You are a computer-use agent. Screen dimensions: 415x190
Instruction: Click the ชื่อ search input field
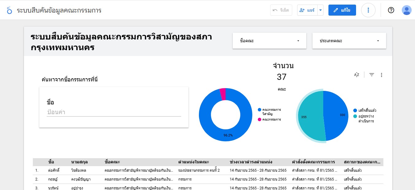pyautogui.click(x=114, y=112)
